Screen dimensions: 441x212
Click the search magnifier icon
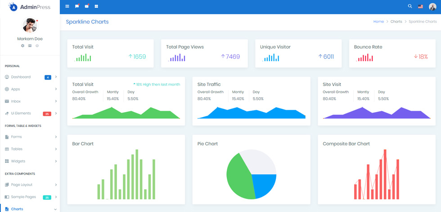click(410, 6)
